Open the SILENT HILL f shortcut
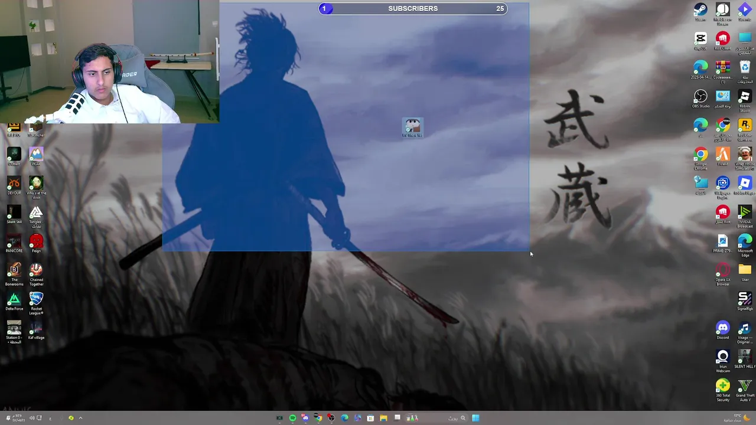The height and width of the screenshot is (425, 756). coord(745,359)
